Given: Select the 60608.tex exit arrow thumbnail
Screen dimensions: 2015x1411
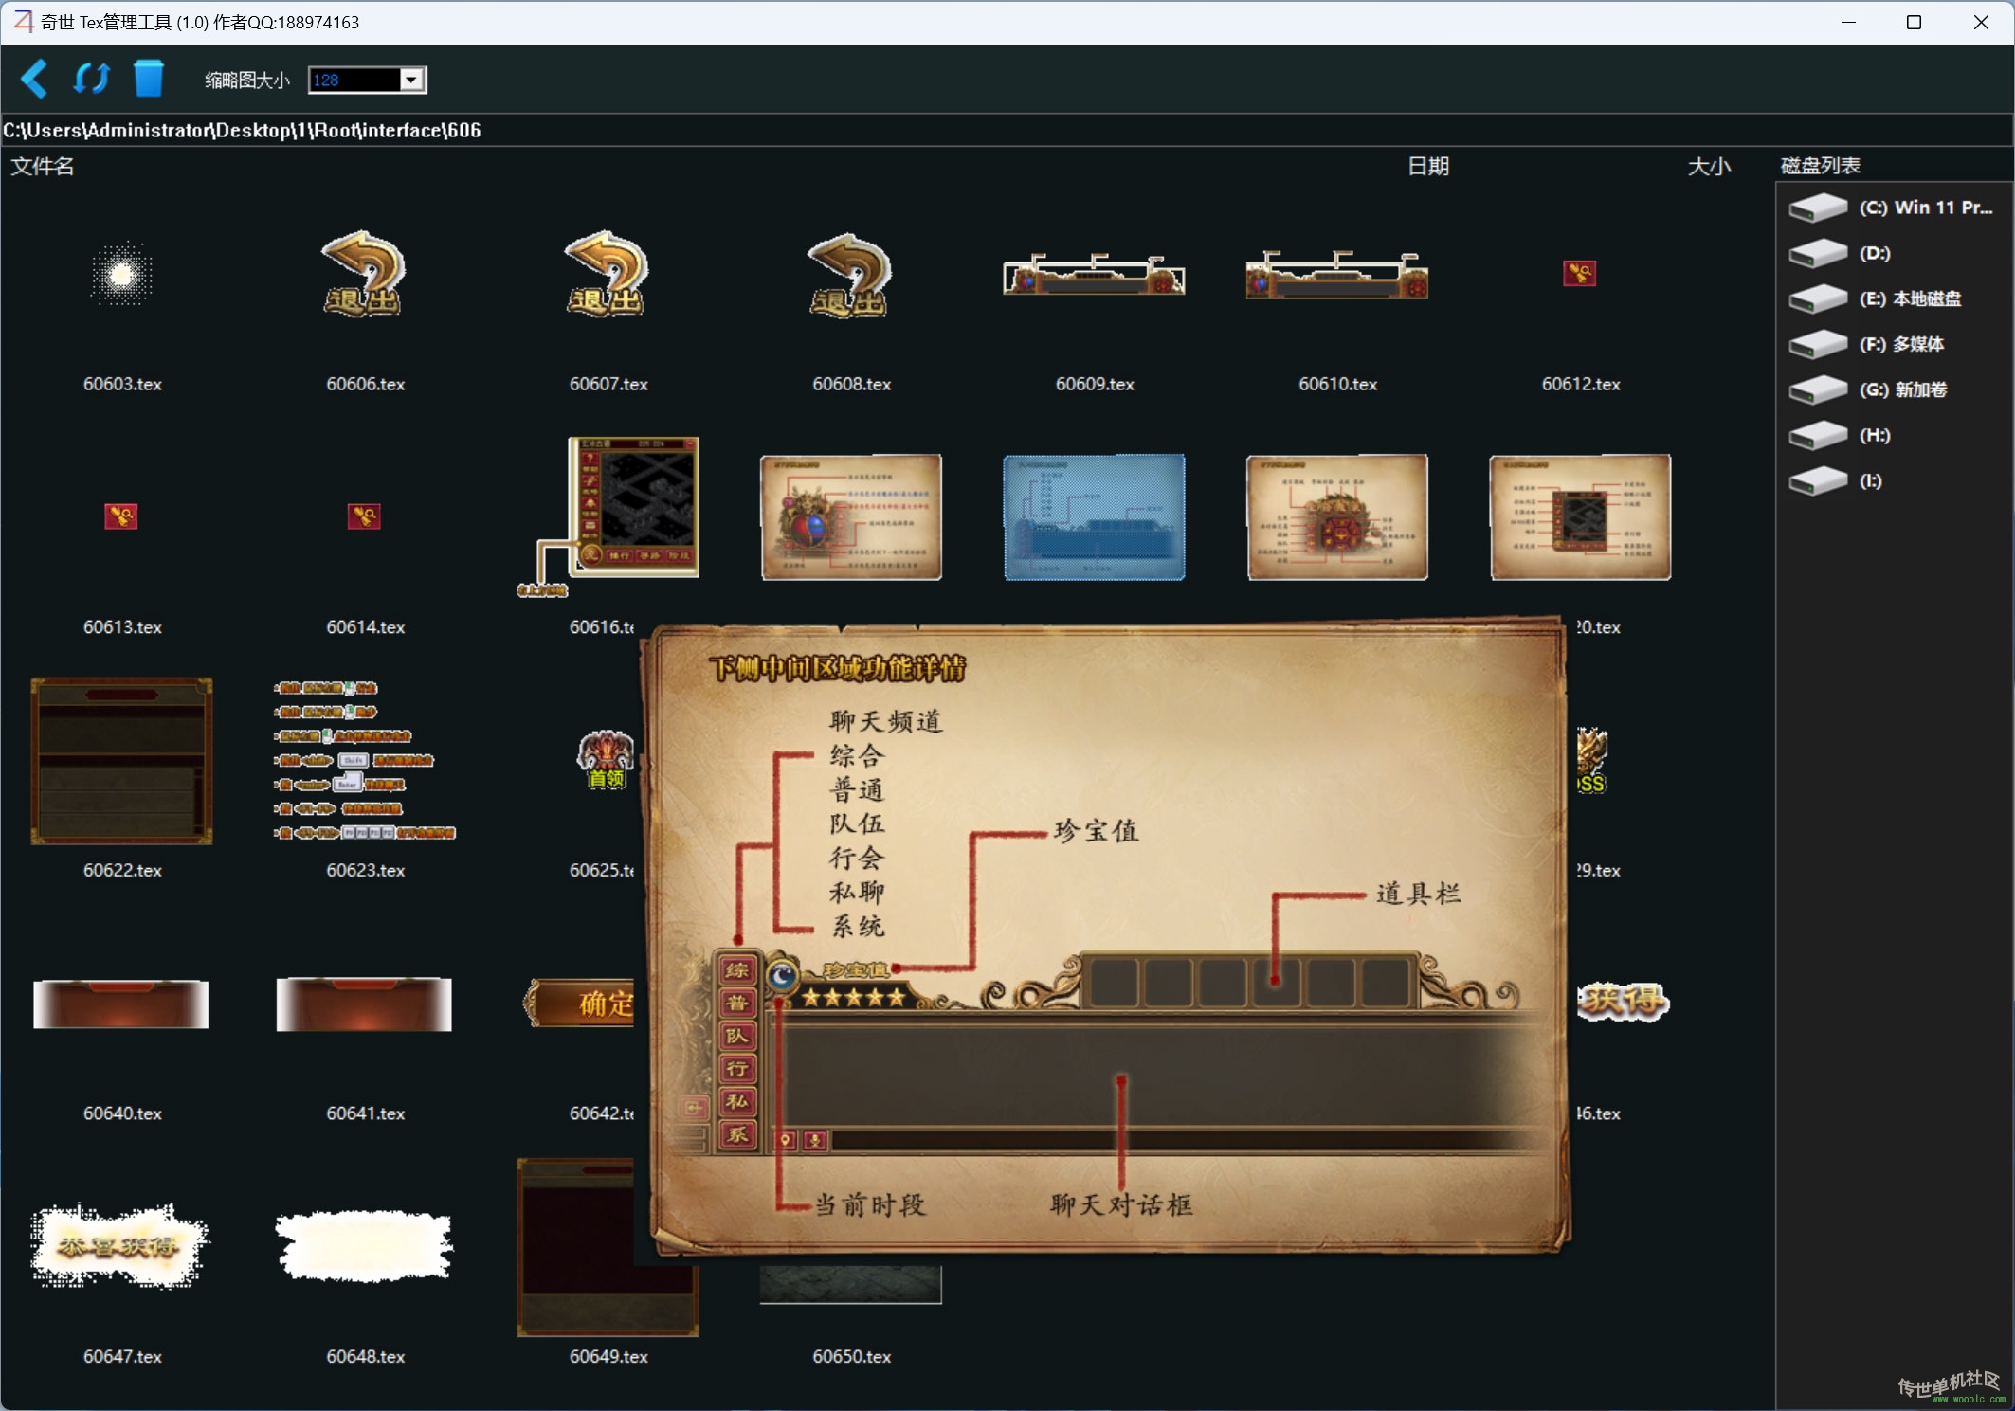Looking at the screenshot, I should [x=850, y=275].
